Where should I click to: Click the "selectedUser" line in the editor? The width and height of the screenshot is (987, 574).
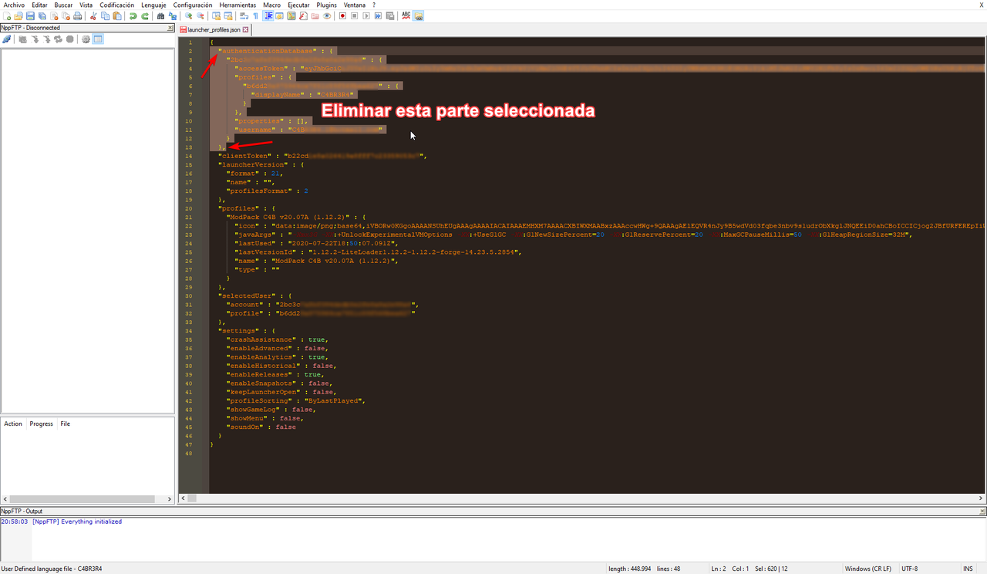256,295
